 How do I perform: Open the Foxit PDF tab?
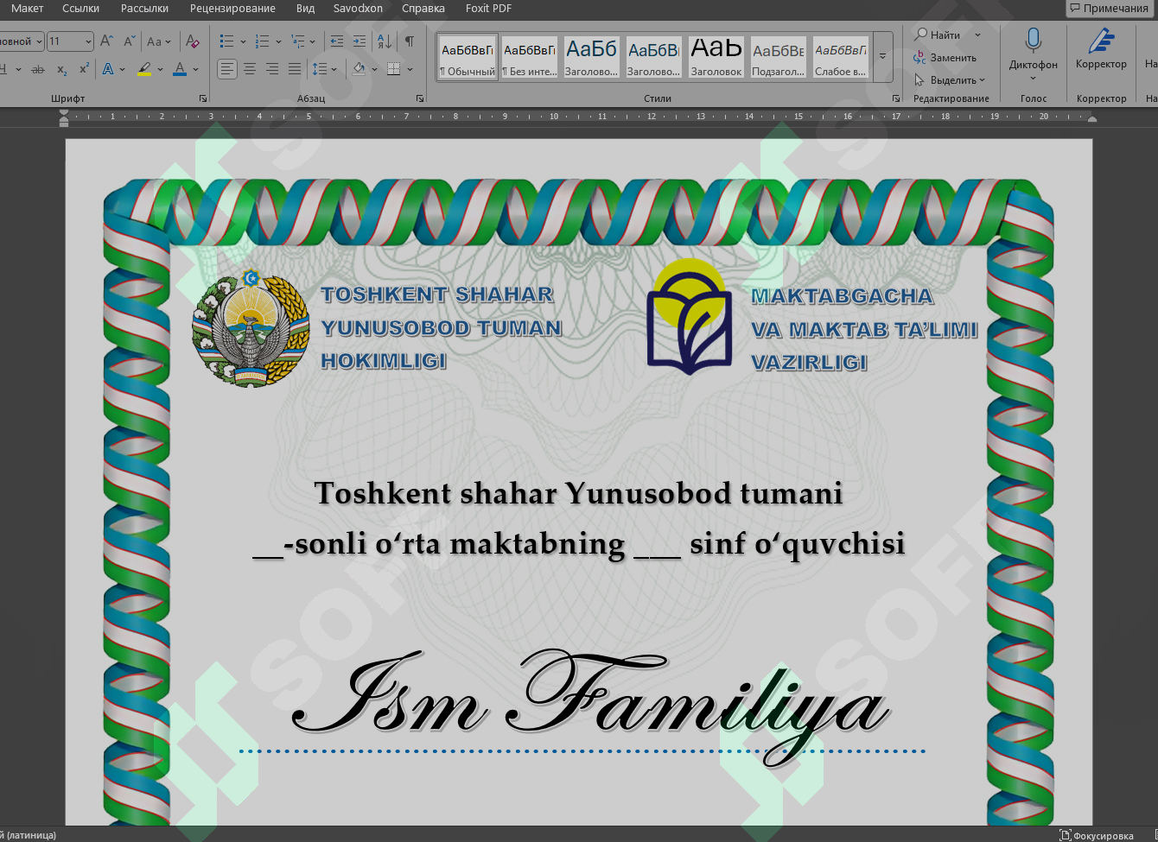[x=488, y=8]
